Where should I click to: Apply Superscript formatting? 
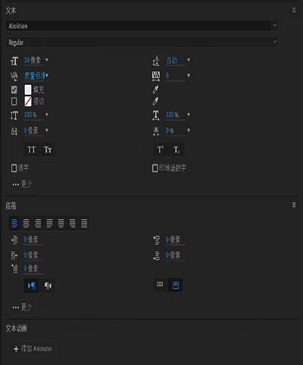(161, 149)
